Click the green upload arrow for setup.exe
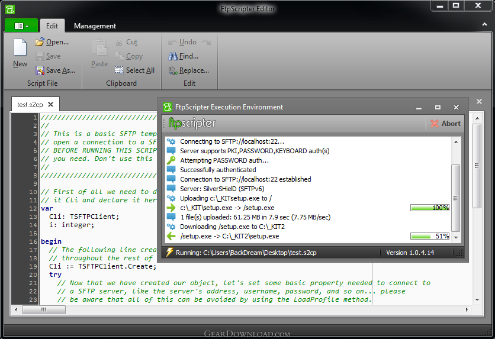This screenshot has height=339, width=495. tap(171, 208)
